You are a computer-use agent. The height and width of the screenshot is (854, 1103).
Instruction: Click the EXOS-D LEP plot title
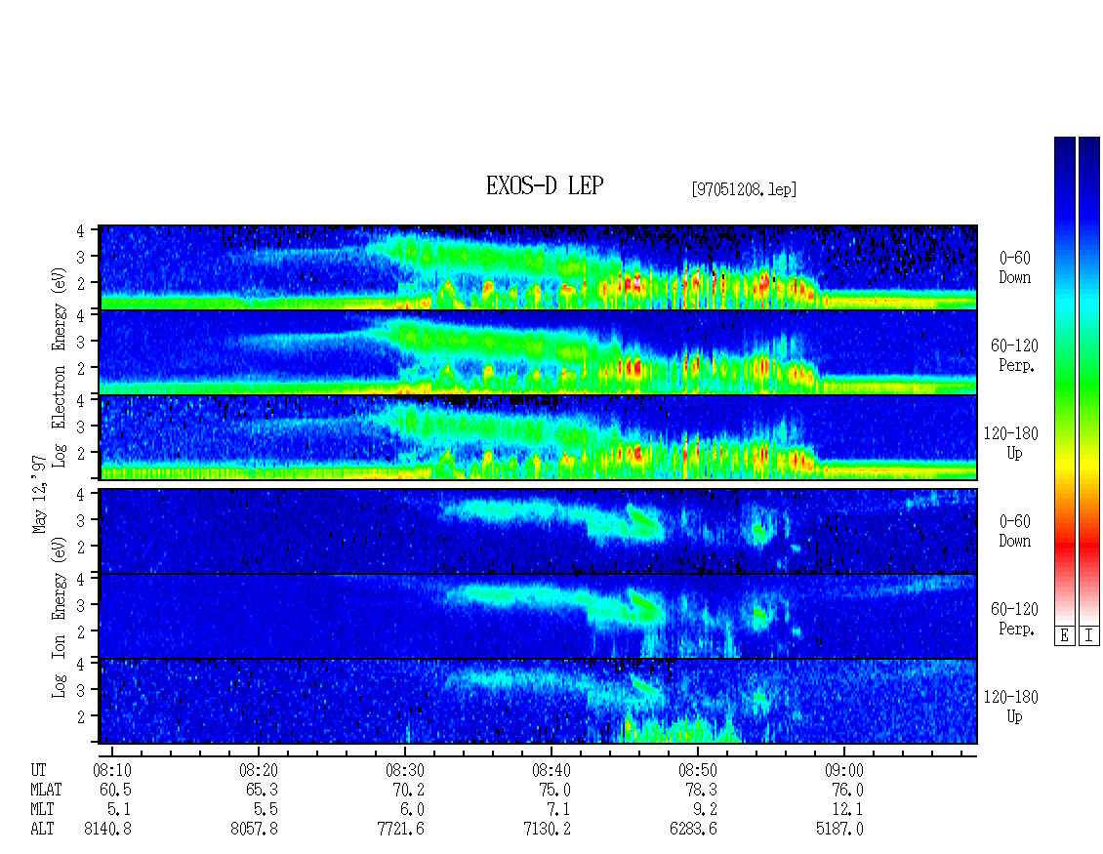tap(545, 185)
